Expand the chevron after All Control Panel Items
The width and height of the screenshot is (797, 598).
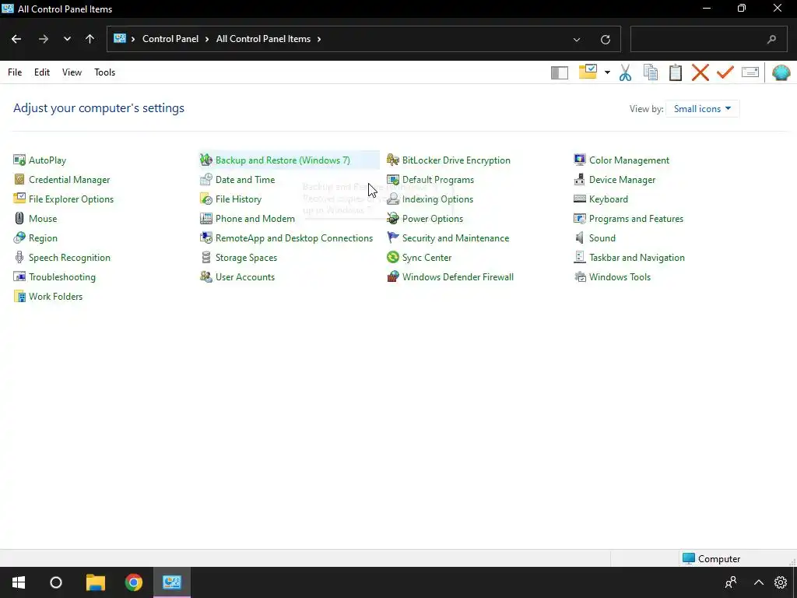pos(319,39)
